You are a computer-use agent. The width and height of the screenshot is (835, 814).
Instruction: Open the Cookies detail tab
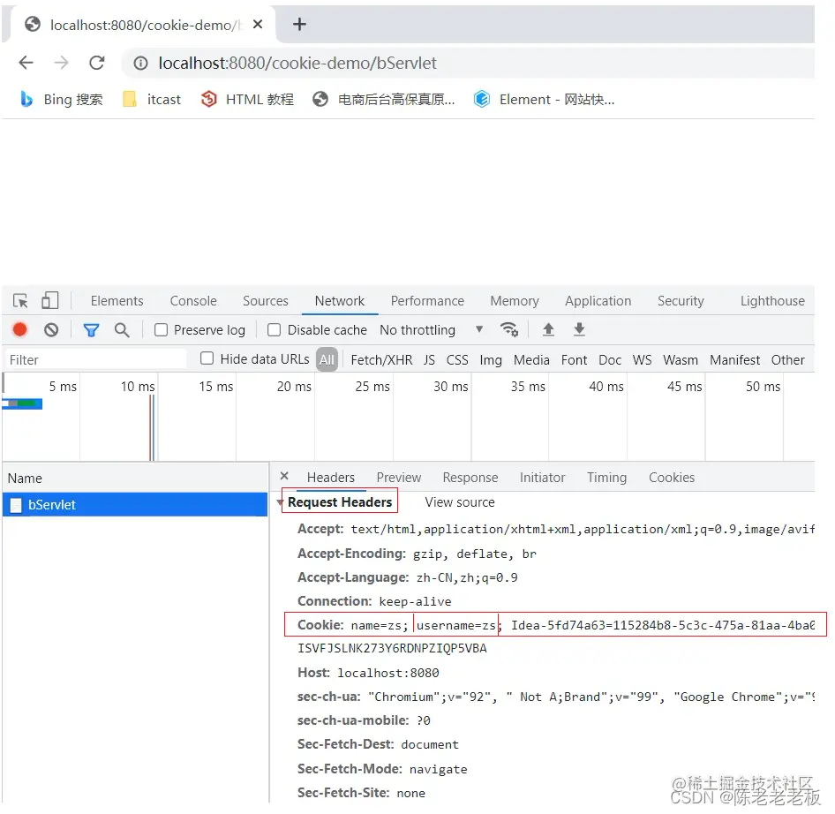click(x=672, y=478)
